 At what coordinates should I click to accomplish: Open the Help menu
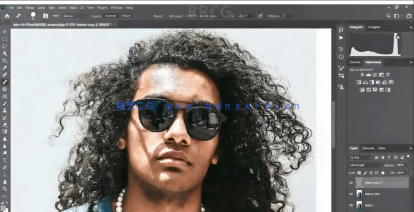pos(129,8)
